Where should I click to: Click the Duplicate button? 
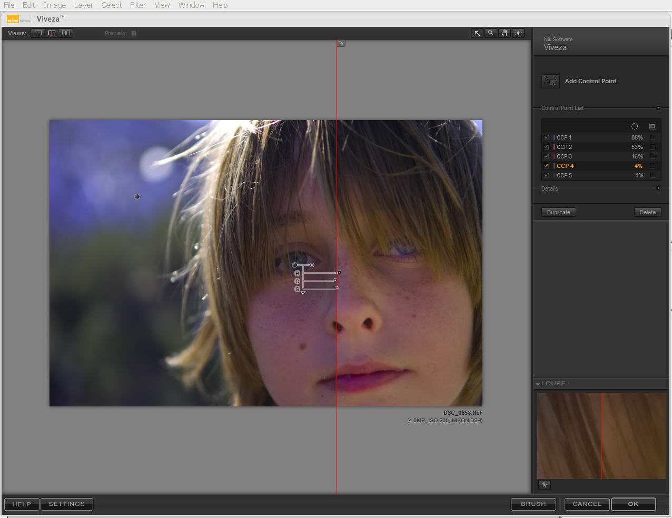coord(559,212)
